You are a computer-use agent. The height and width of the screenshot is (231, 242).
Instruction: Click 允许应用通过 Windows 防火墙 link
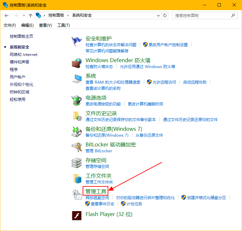(148, 67)
